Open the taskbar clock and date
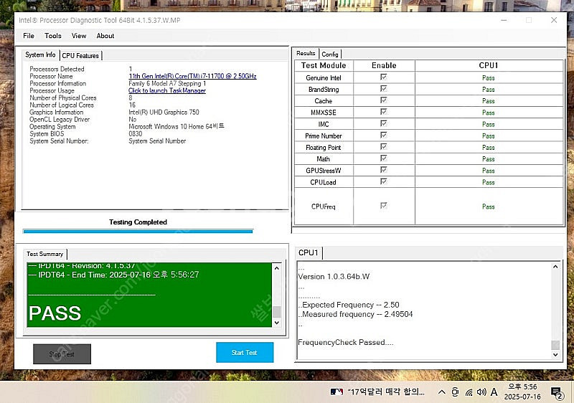 tap(522, 392)
